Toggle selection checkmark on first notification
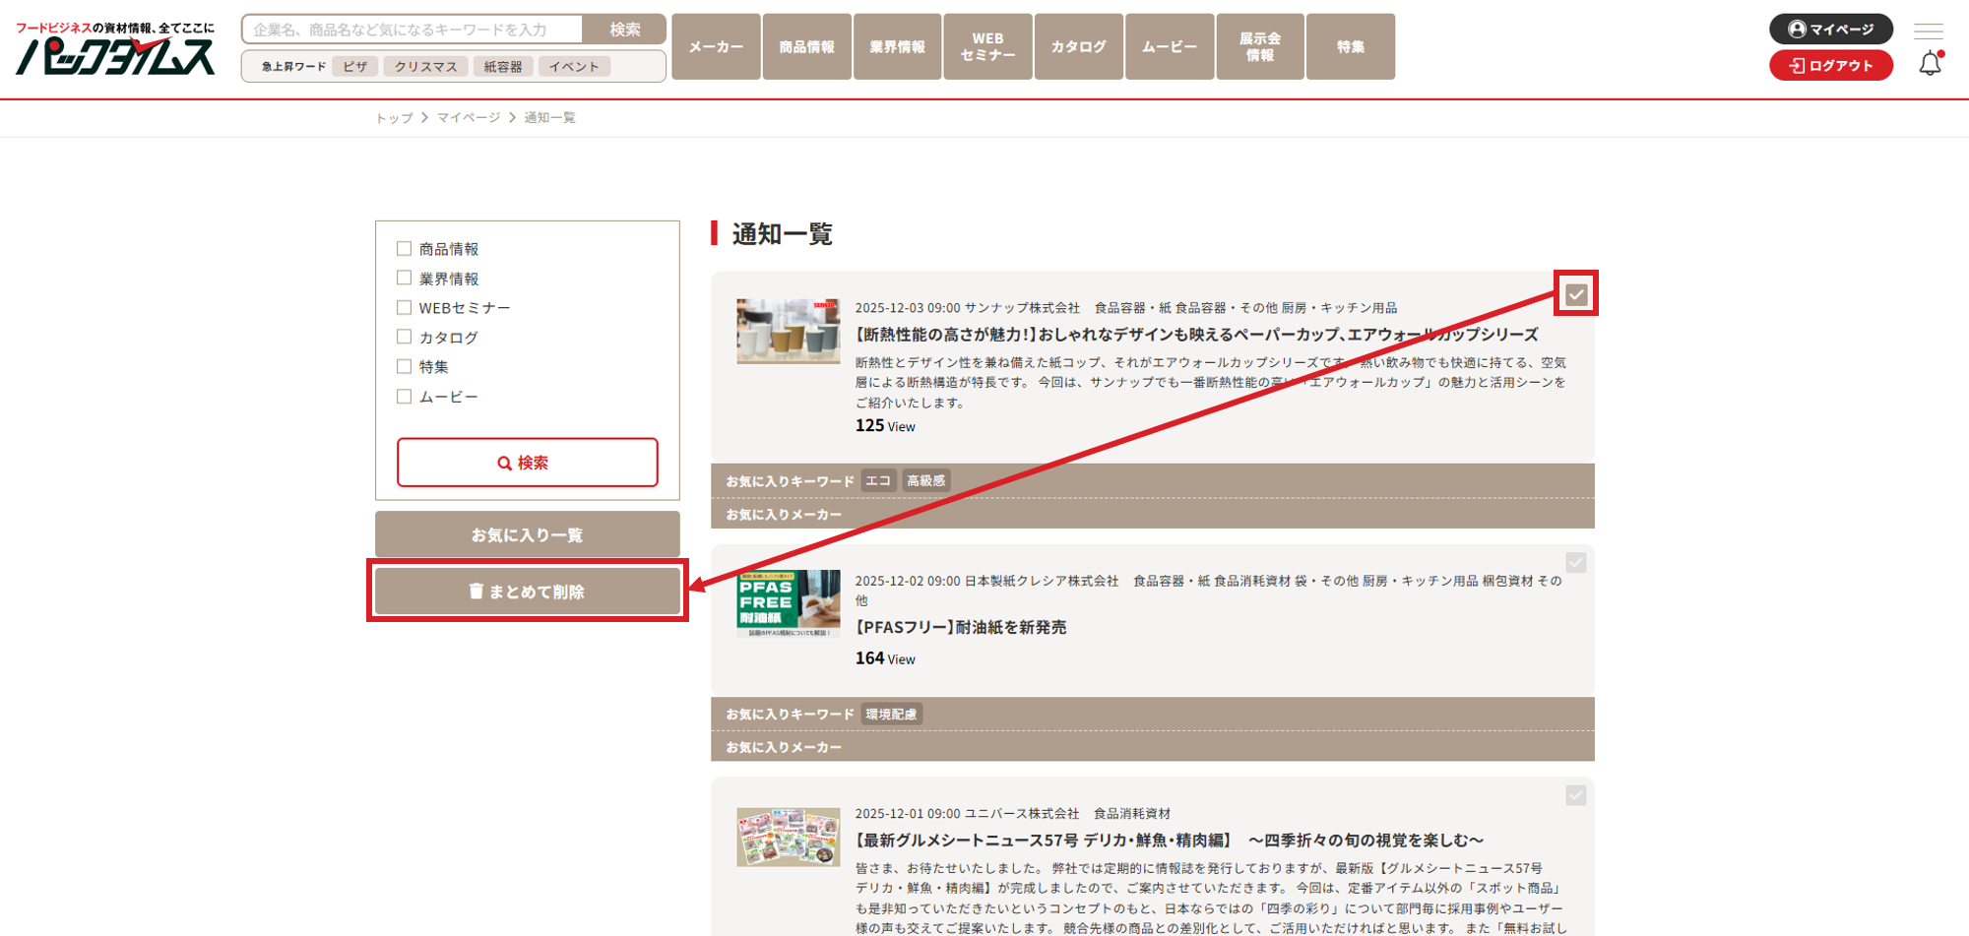Viewport: 1969px width, 936px height. (1576, 294)
